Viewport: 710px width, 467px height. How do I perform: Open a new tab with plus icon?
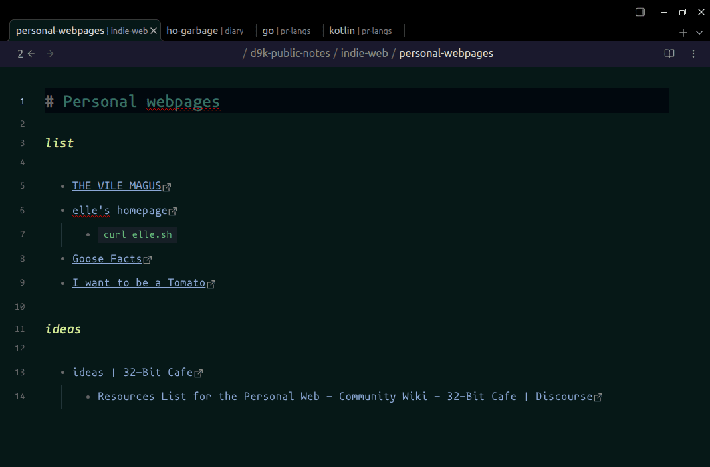683,33
